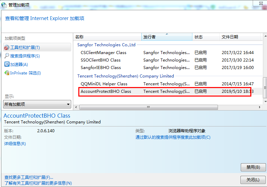Image resolution: width=267 pixels, height=187 pixels.
Task: Select the CSClientManager Class row
Action: tap(168, 52)
